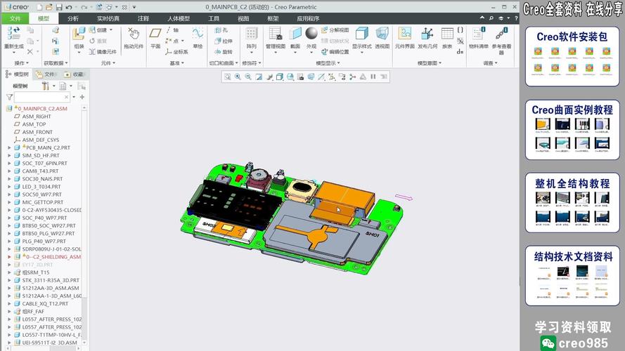This screenshot has width=625, height=351.
Task: Click the Mirror Component (镜像元件) tool
Action: pos(103,52)
